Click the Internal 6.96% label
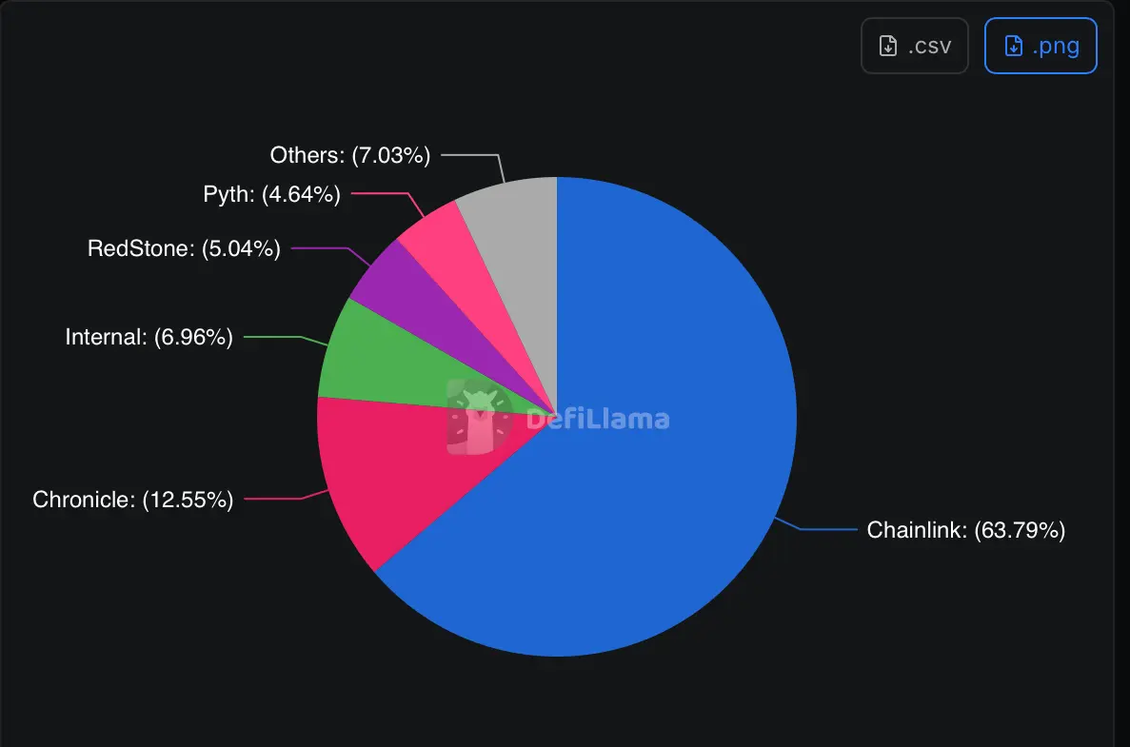1130x747 pixels. [148, 336]
